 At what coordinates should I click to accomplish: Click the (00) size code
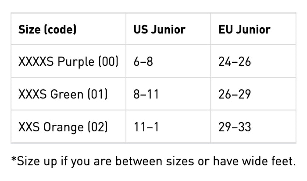coord(108,62)
